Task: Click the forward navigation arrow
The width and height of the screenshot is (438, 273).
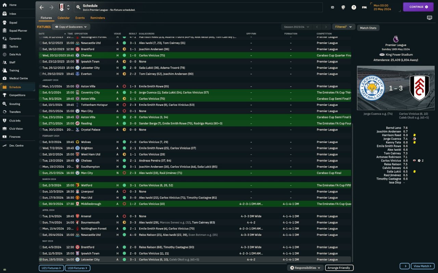Action: (x=51, y=7)
